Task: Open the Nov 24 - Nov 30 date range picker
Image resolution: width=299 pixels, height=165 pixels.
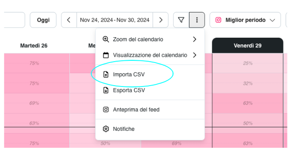Action: tap(115, 20)
